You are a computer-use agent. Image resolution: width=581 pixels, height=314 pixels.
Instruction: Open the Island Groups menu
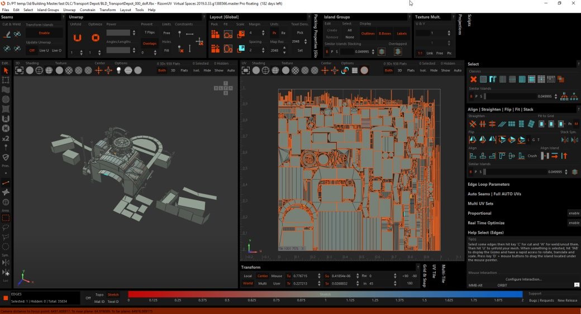tap(48, 10)
